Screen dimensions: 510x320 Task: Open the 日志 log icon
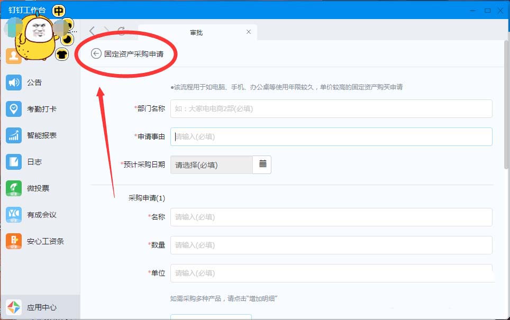point(14,162)
